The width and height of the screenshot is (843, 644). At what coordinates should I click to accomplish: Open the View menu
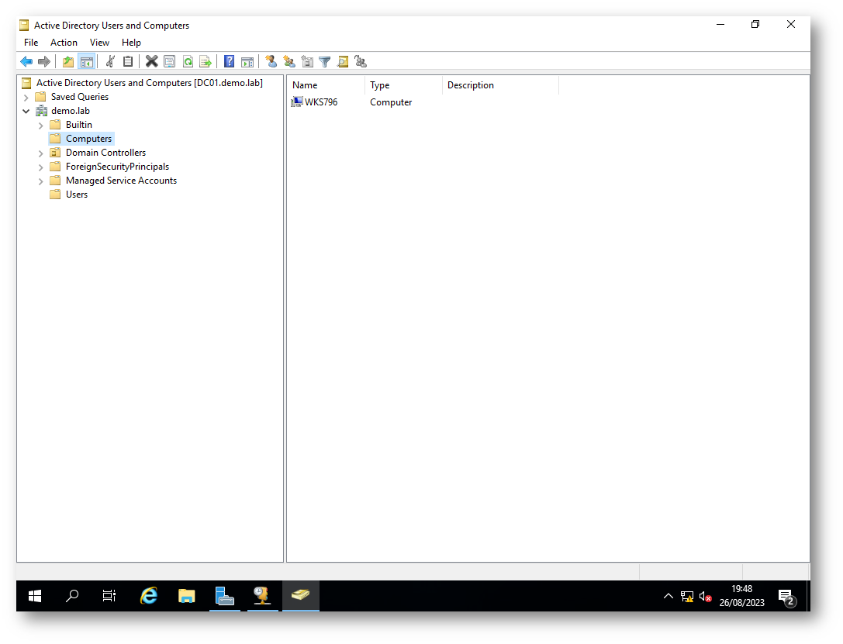(99, 43)
